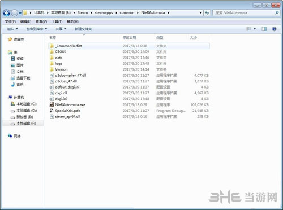283x210 pixels.
Task: Select 本地磁盘 (F:) in sidebar
Action: click(23, 123)
